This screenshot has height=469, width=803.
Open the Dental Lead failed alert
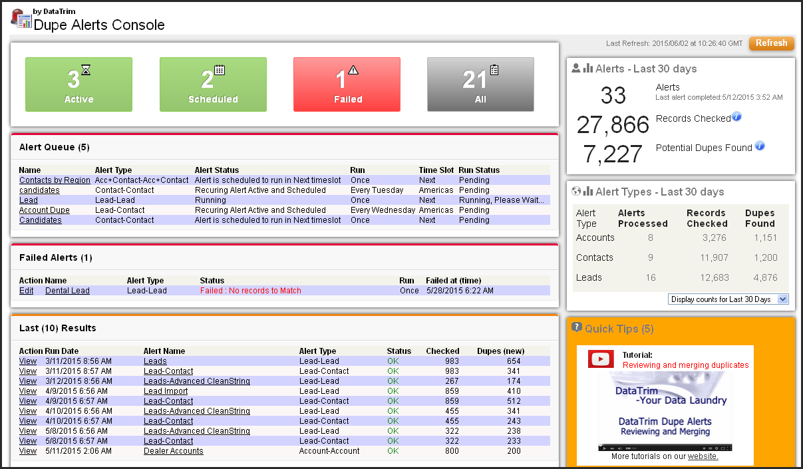(67, 291)
